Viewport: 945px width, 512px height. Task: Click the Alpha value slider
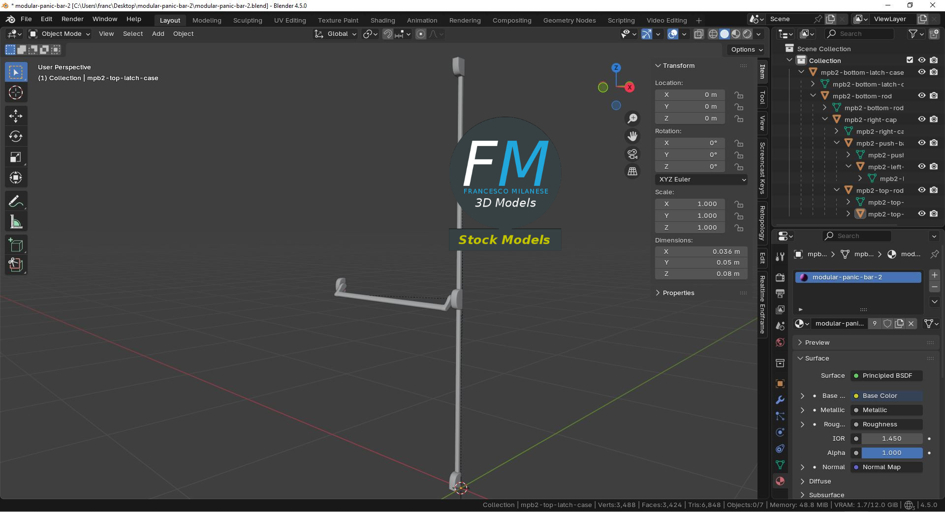click(x=892, y=453)
